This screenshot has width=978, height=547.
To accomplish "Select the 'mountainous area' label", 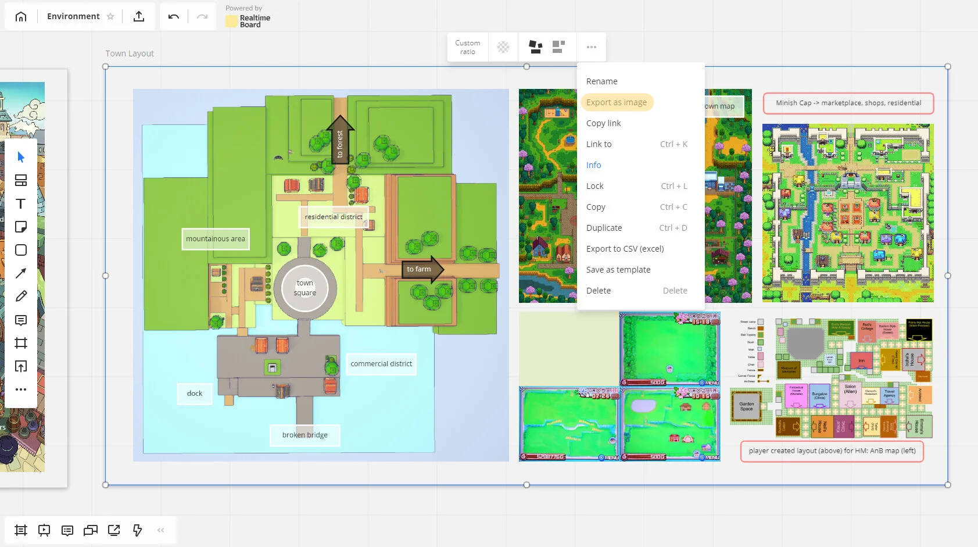I will tap(216, 239).
